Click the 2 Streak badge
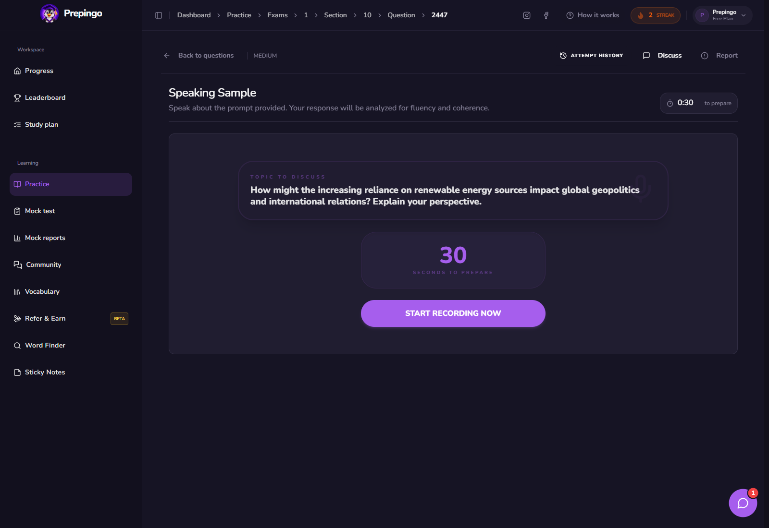The width and height of the screenshot is (769, 528). point(656,15)
